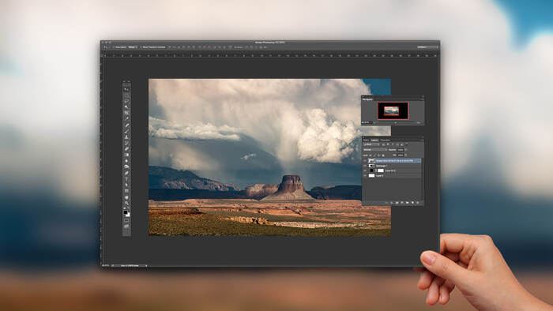Select the Hand tool
This screenshot has height=311, width=553.
(x=126, y=197)
